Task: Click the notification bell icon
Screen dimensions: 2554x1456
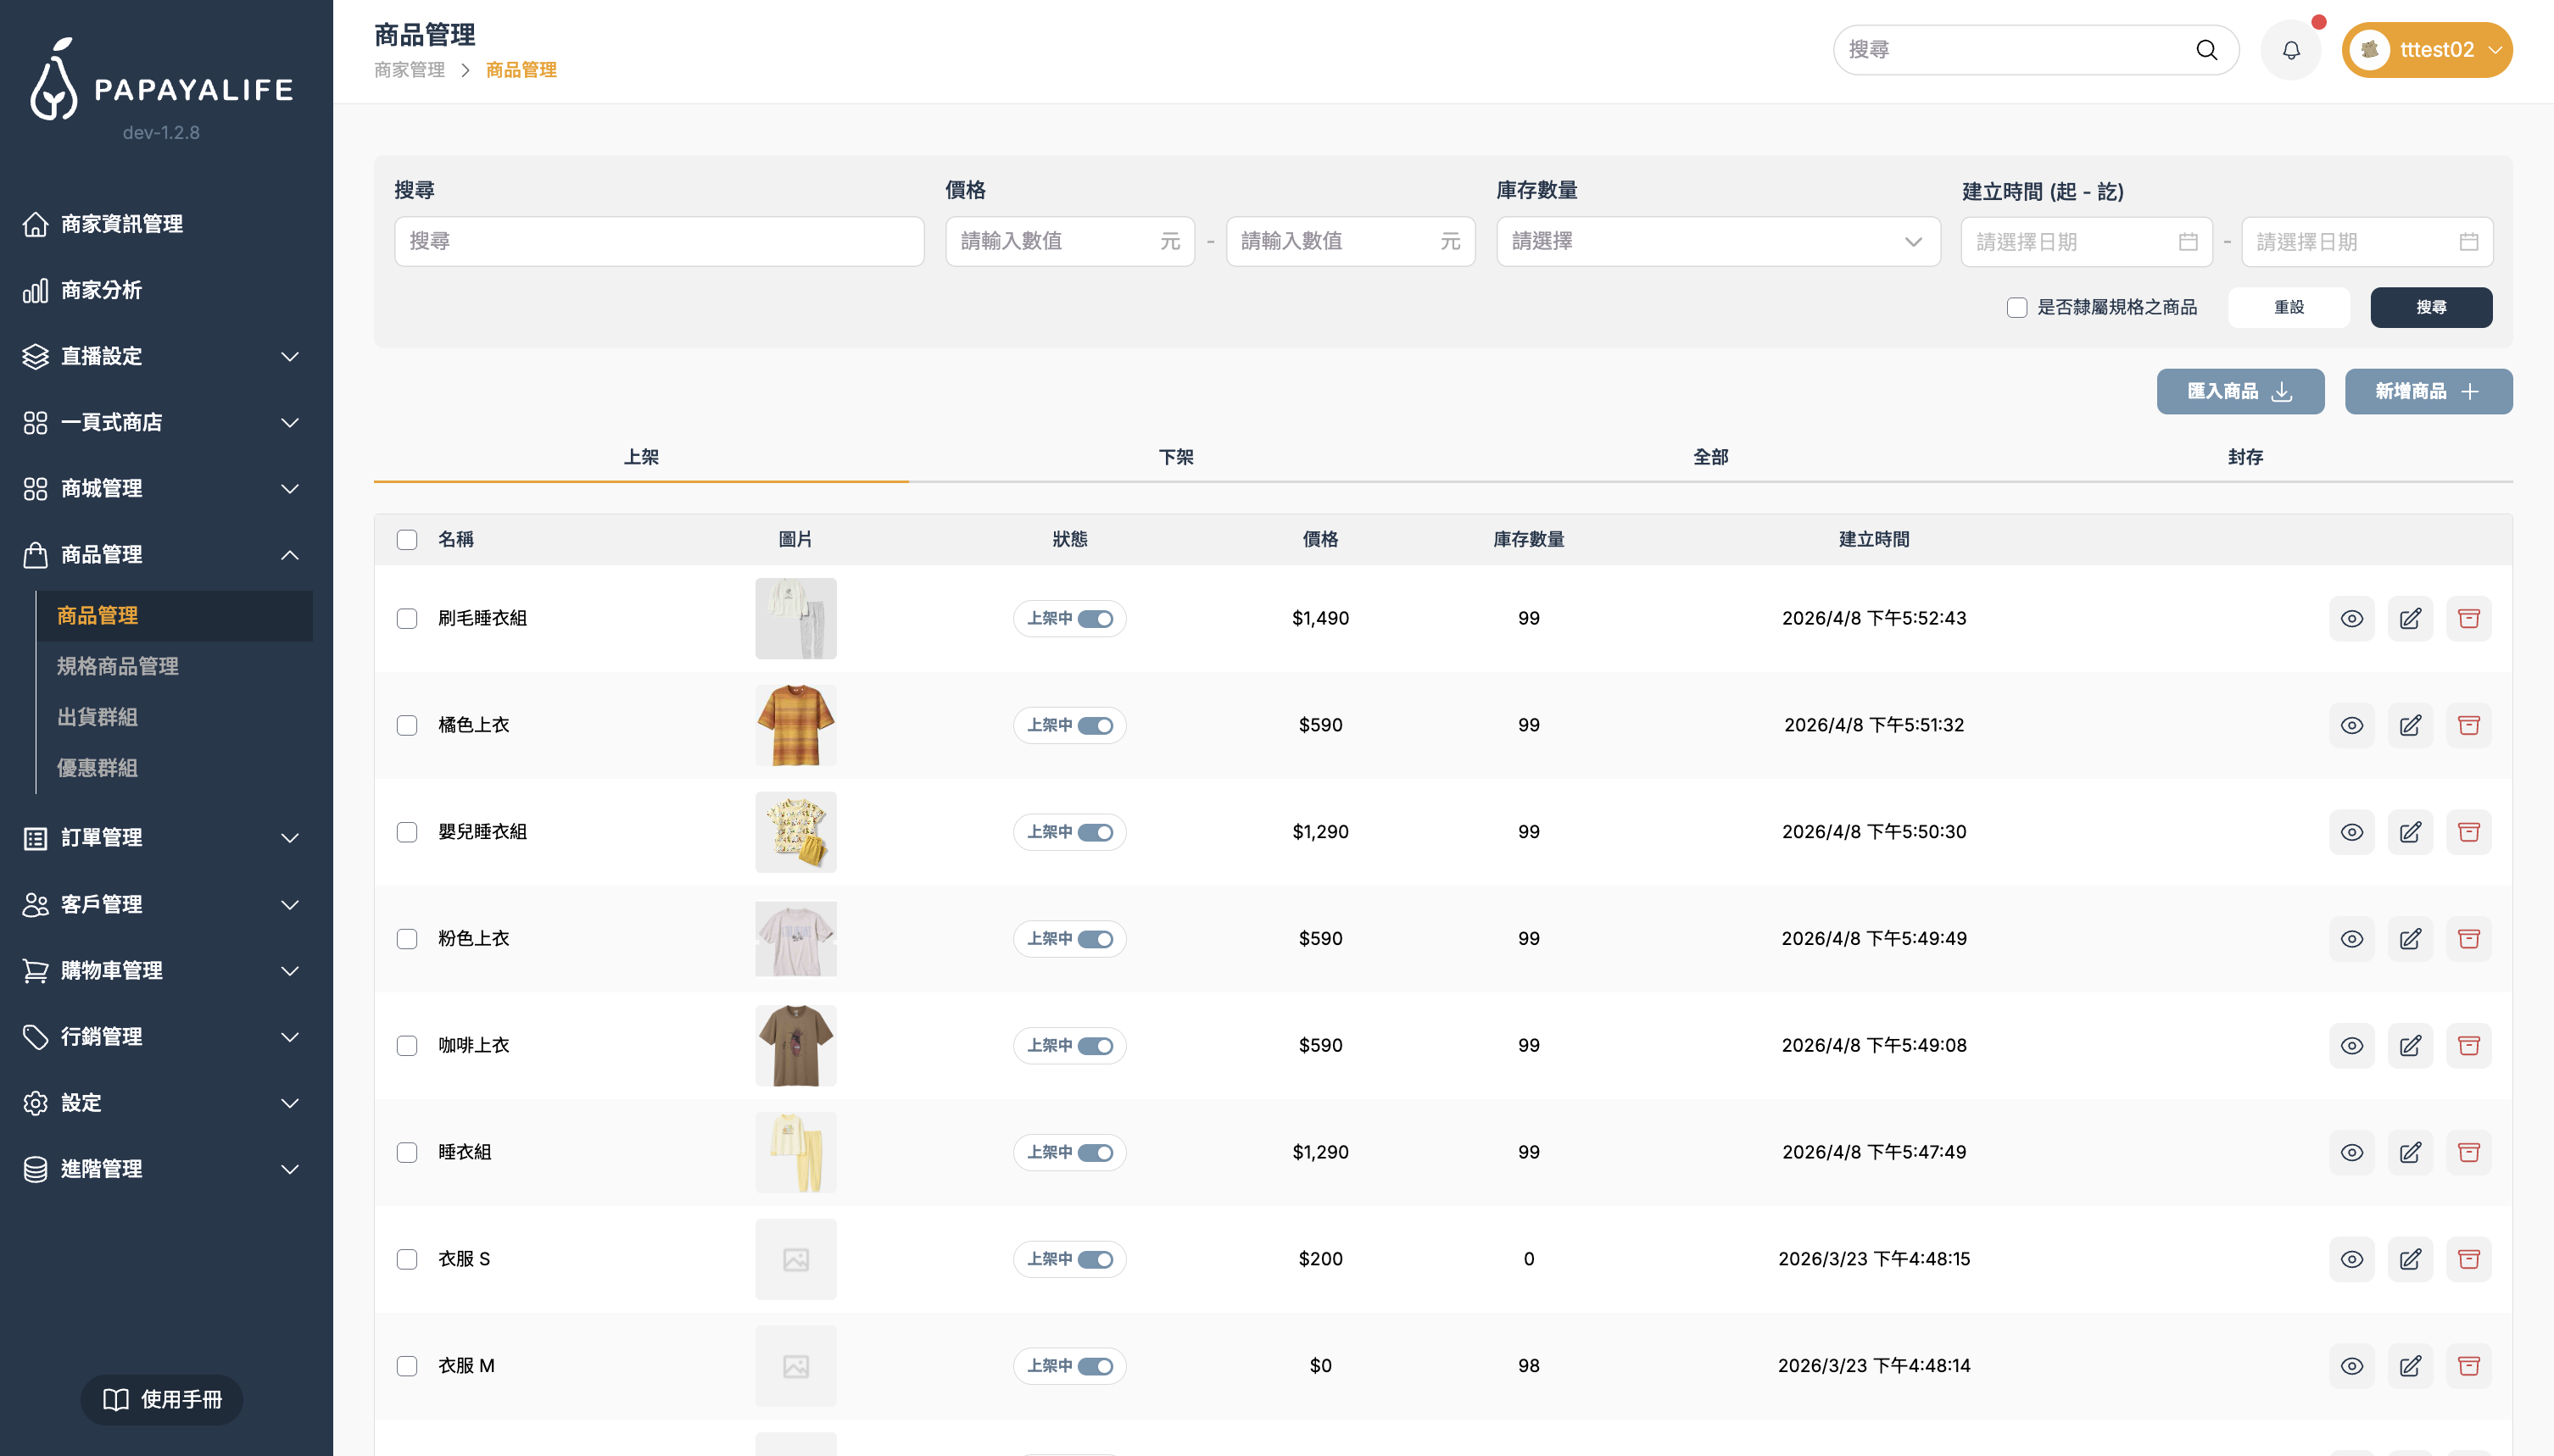Action: pyautogui.click(x=2291, y=50)
